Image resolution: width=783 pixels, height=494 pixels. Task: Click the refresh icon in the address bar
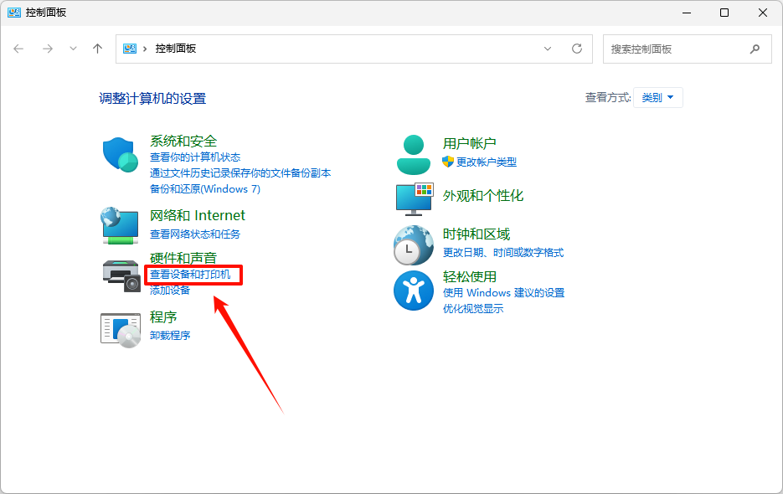577,49
